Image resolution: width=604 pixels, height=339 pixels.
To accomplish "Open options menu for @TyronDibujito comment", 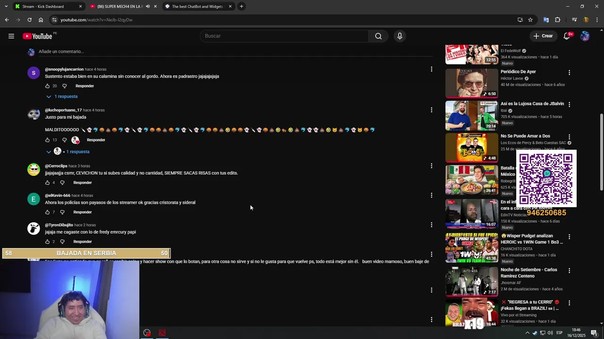I will click(x=431, y=225).
